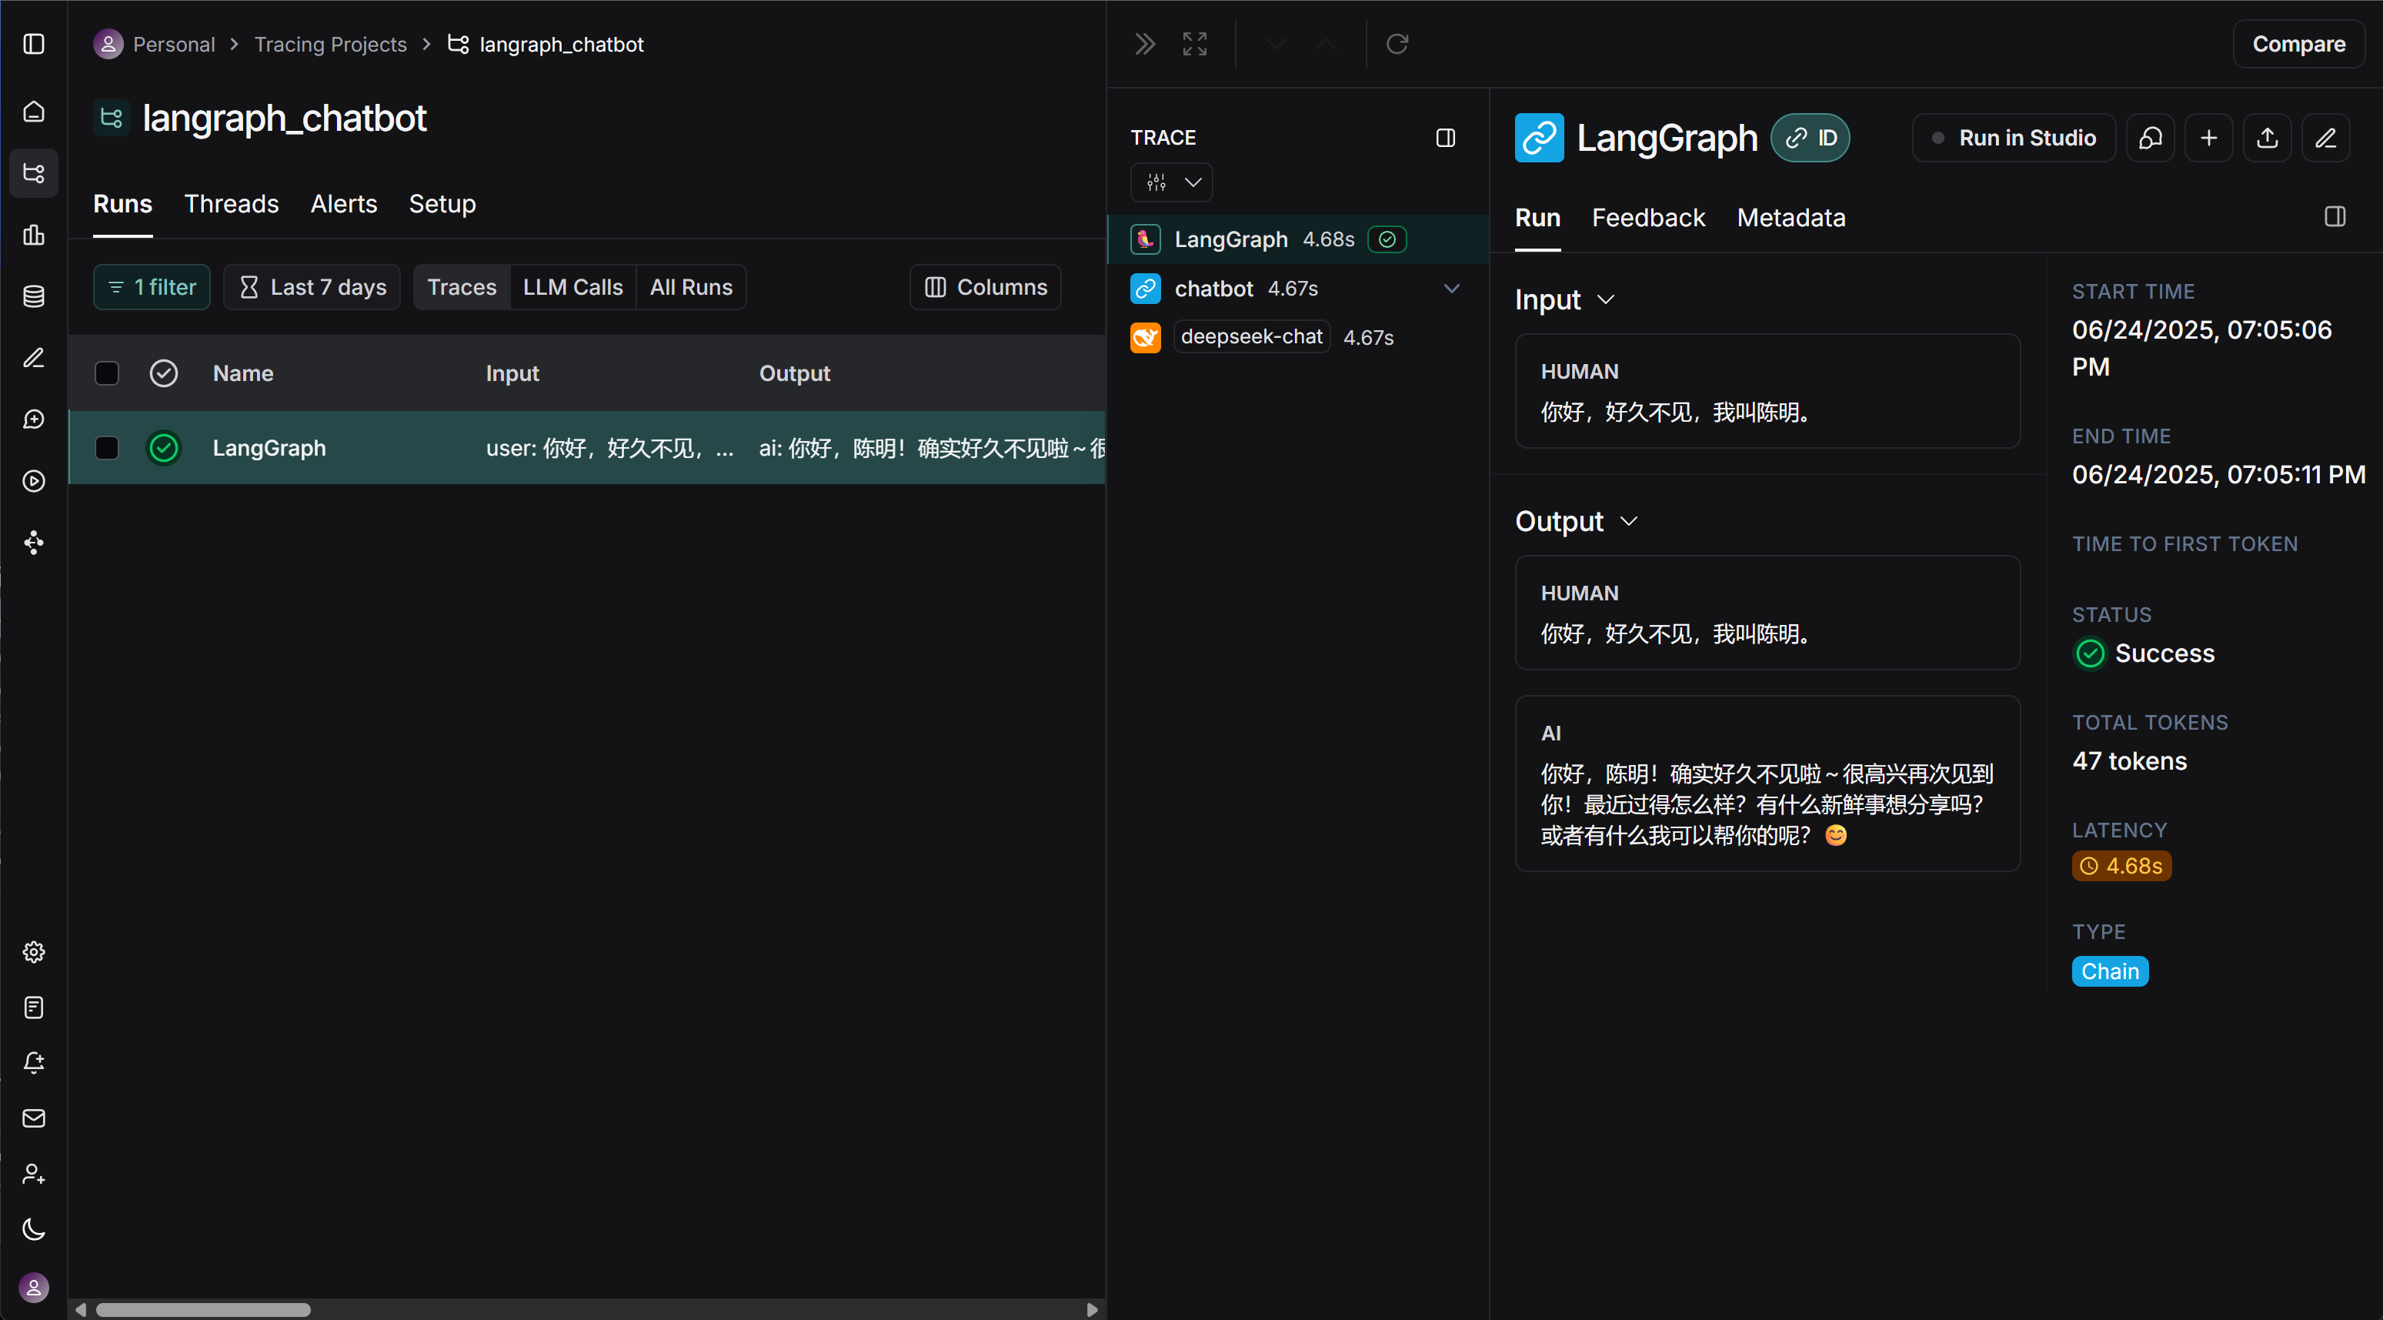
Task: Click scrollbar right arrow
Action: [x=1092, y=1310]
